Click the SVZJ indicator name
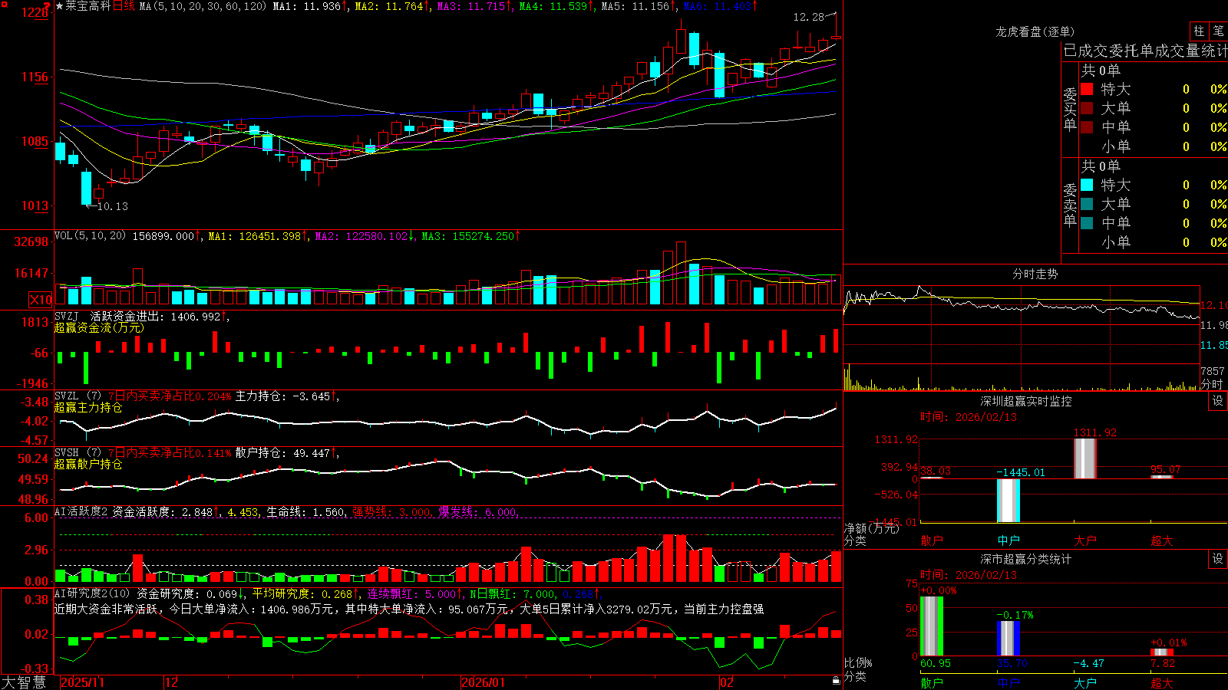Image resolution: width=1228 pixels, height=690 pixels. [67, 316]
